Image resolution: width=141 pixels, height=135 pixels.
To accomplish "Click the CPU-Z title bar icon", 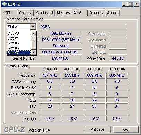I will (4, 4).
